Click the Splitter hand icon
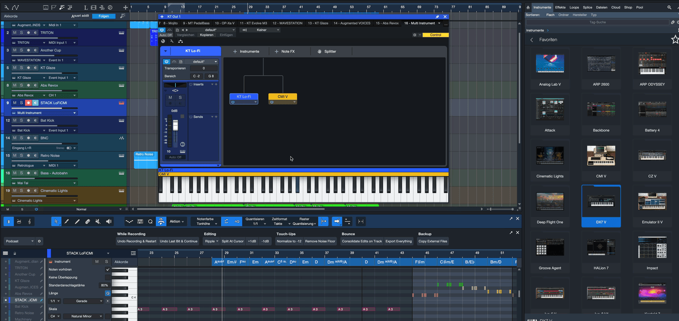 [x=319, y=51]
